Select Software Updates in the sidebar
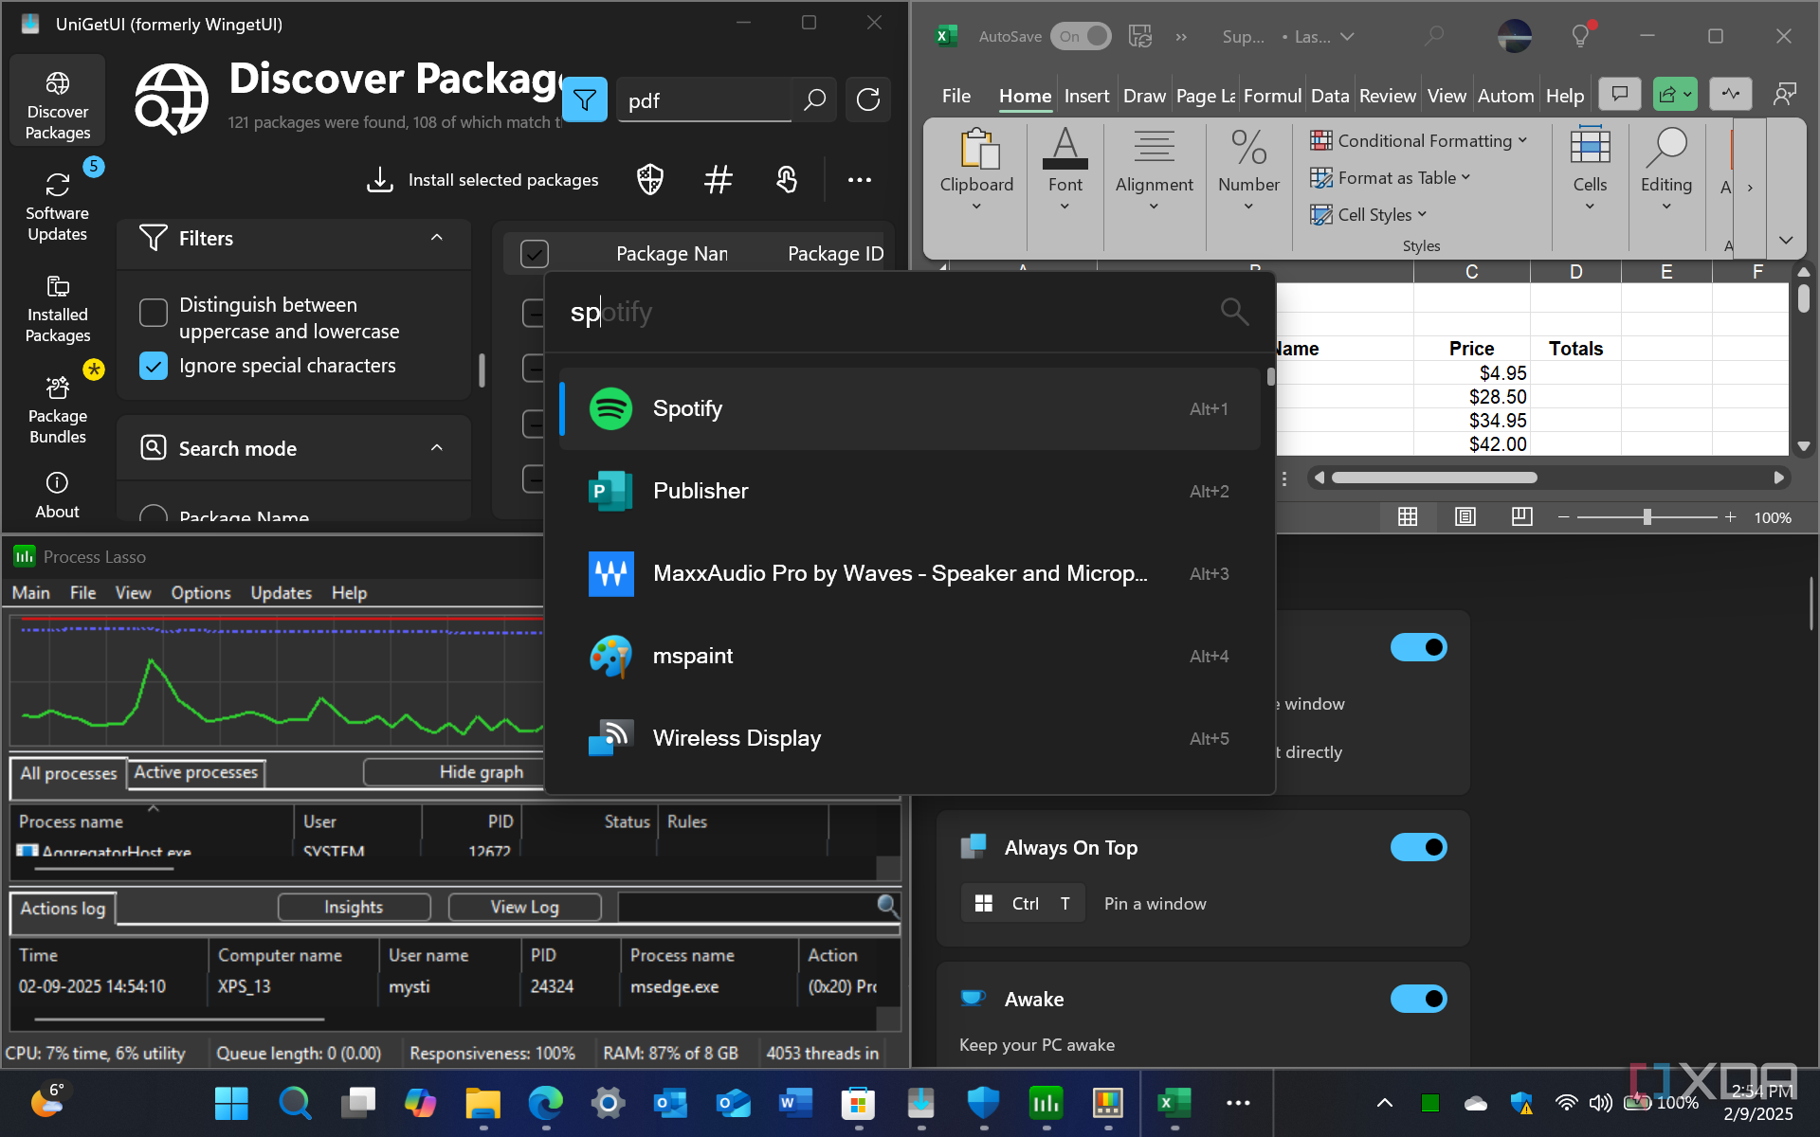The height and width of the screenshot is (1137, 1820). pos(57,202)
